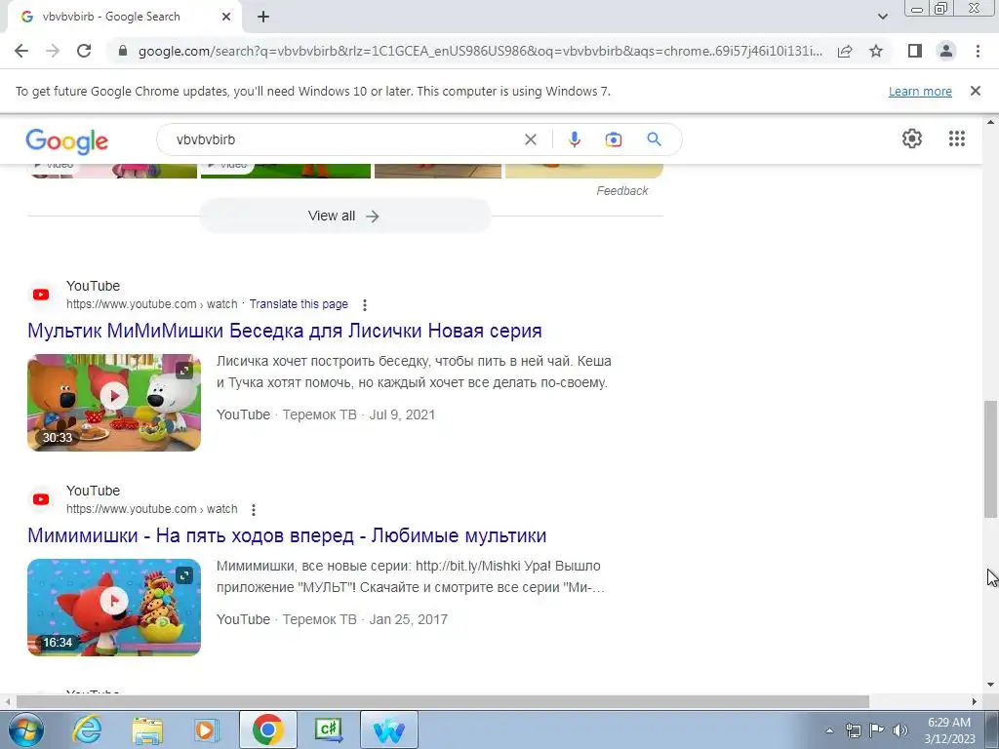
Task: Open Мимимишки - На пять ходов вперед link
Action: point(287,535)
